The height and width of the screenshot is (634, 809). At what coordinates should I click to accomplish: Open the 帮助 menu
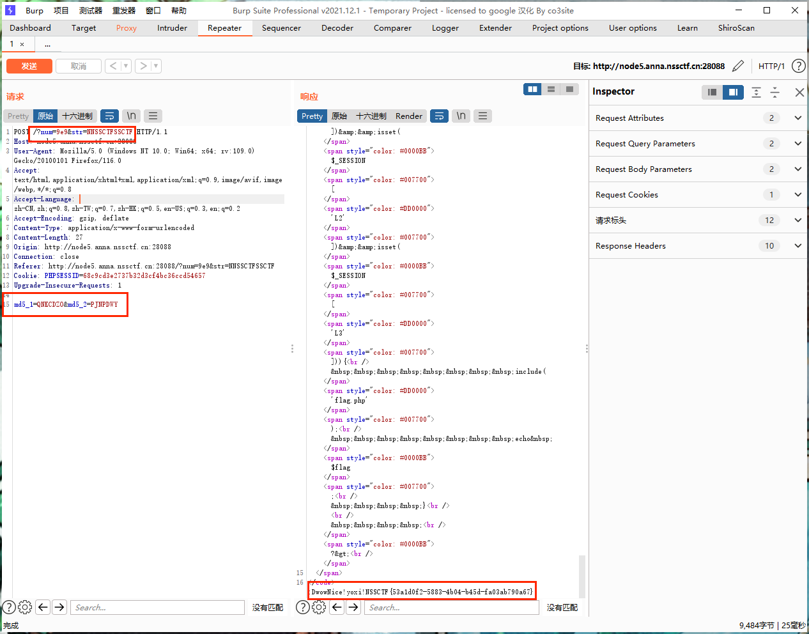(x=179, y=10)
